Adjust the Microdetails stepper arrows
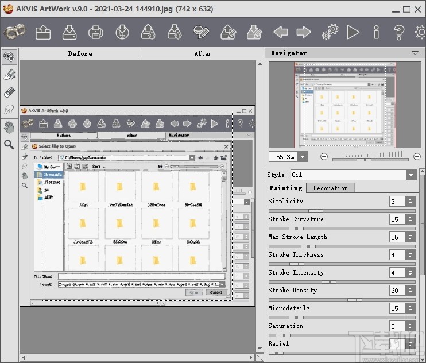The image size is (426, 363). pos(410,308)
